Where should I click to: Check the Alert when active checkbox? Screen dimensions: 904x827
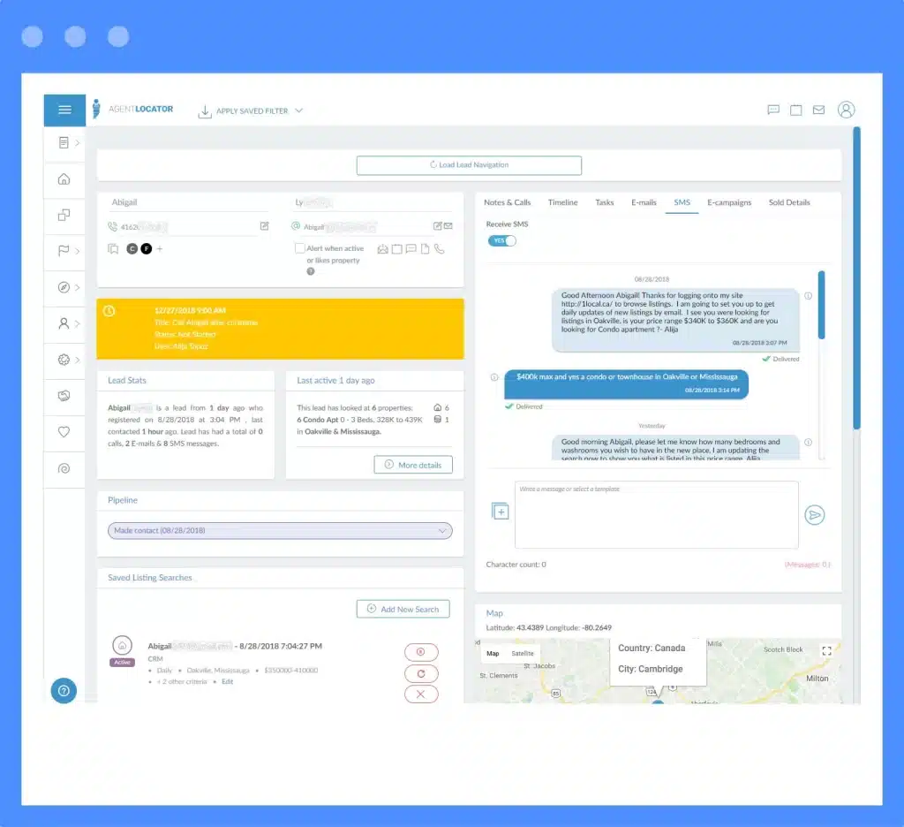(x=300, y=249)
